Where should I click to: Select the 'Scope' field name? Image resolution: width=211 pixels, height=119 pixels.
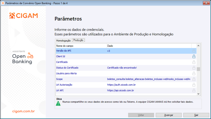click(59, 79)
